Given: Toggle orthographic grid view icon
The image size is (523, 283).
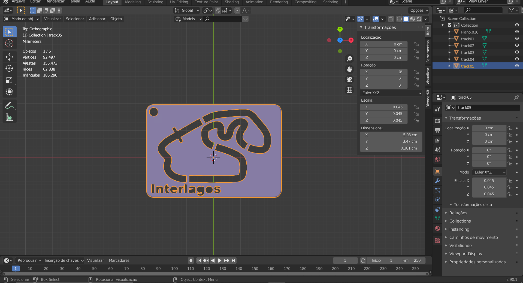Looking at the screenshot, I should (x=349, y=90).
